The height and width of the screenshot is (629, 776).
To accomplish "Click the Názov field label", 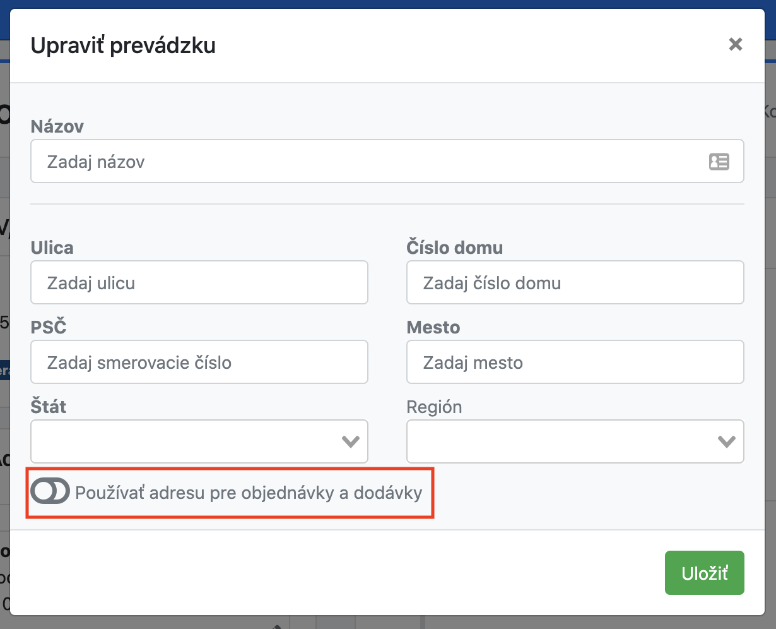I will point(57,127).
